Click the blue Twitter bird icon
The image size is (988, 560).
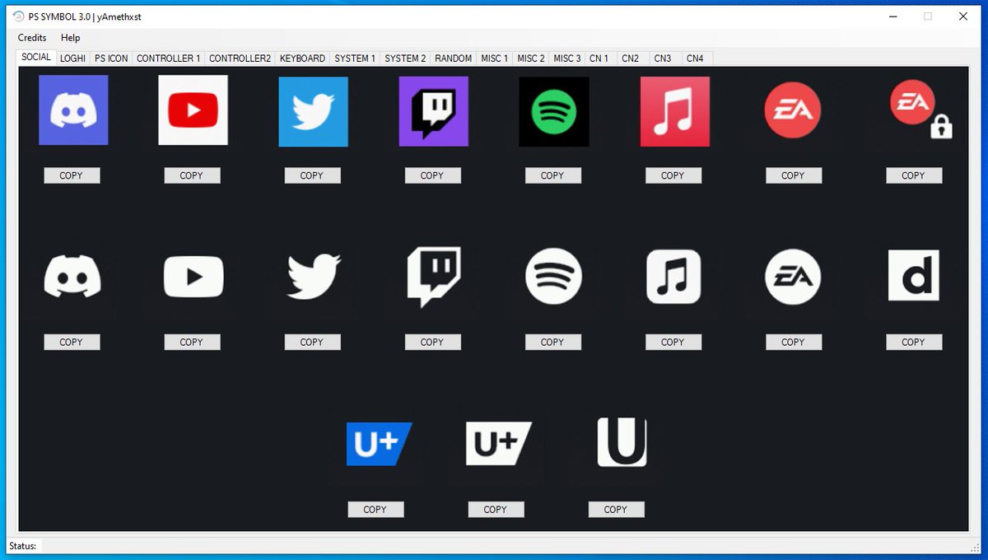click(313, 111)
